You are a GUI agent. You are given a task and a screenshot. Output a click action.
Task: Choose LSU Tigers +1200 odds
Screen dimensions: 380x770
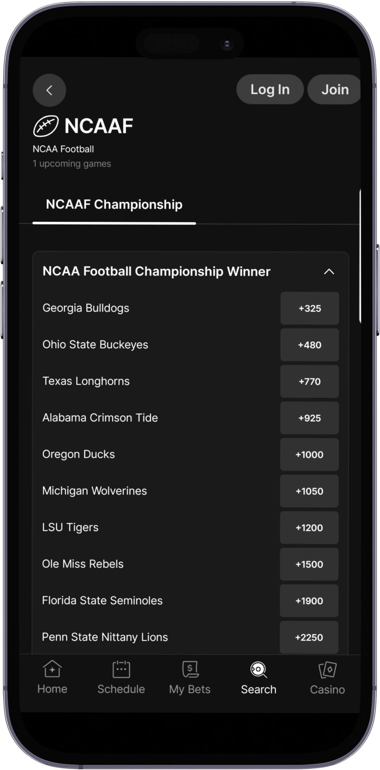click(309, 528)
